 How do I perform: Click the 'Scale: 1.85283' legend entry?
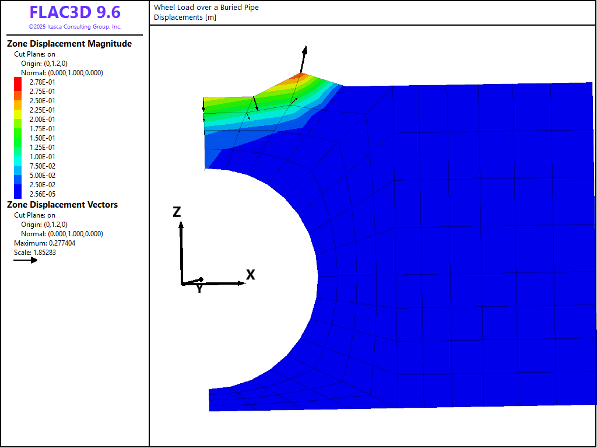[x=34, y=253]
